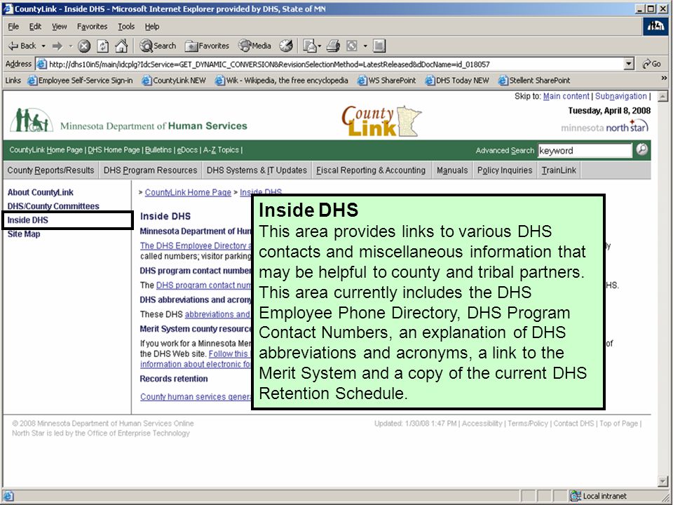Click the A-Z Topics link
The image size is (673, 505).
pos(221,150)
